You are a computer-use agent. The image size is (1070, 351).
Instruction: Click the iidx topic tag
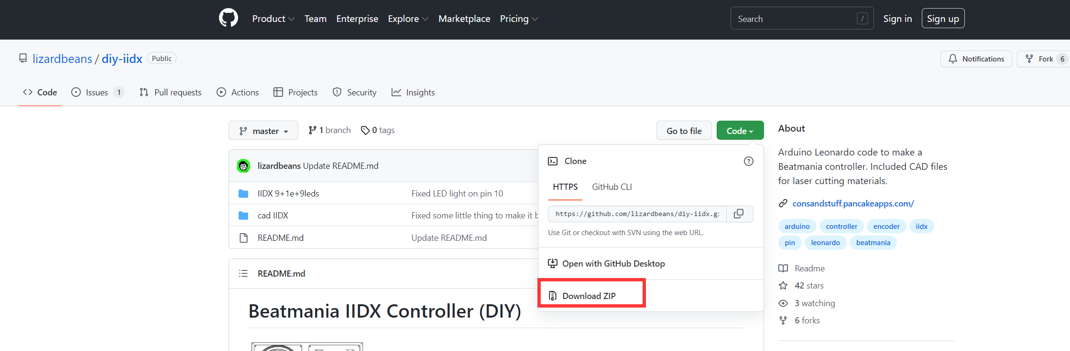coord(922,227)
